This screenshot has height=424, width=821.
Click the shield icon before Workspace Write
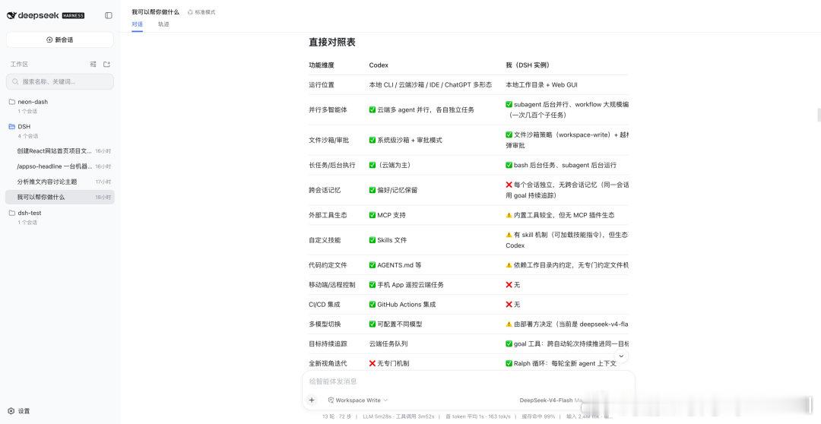pos(331,400)
